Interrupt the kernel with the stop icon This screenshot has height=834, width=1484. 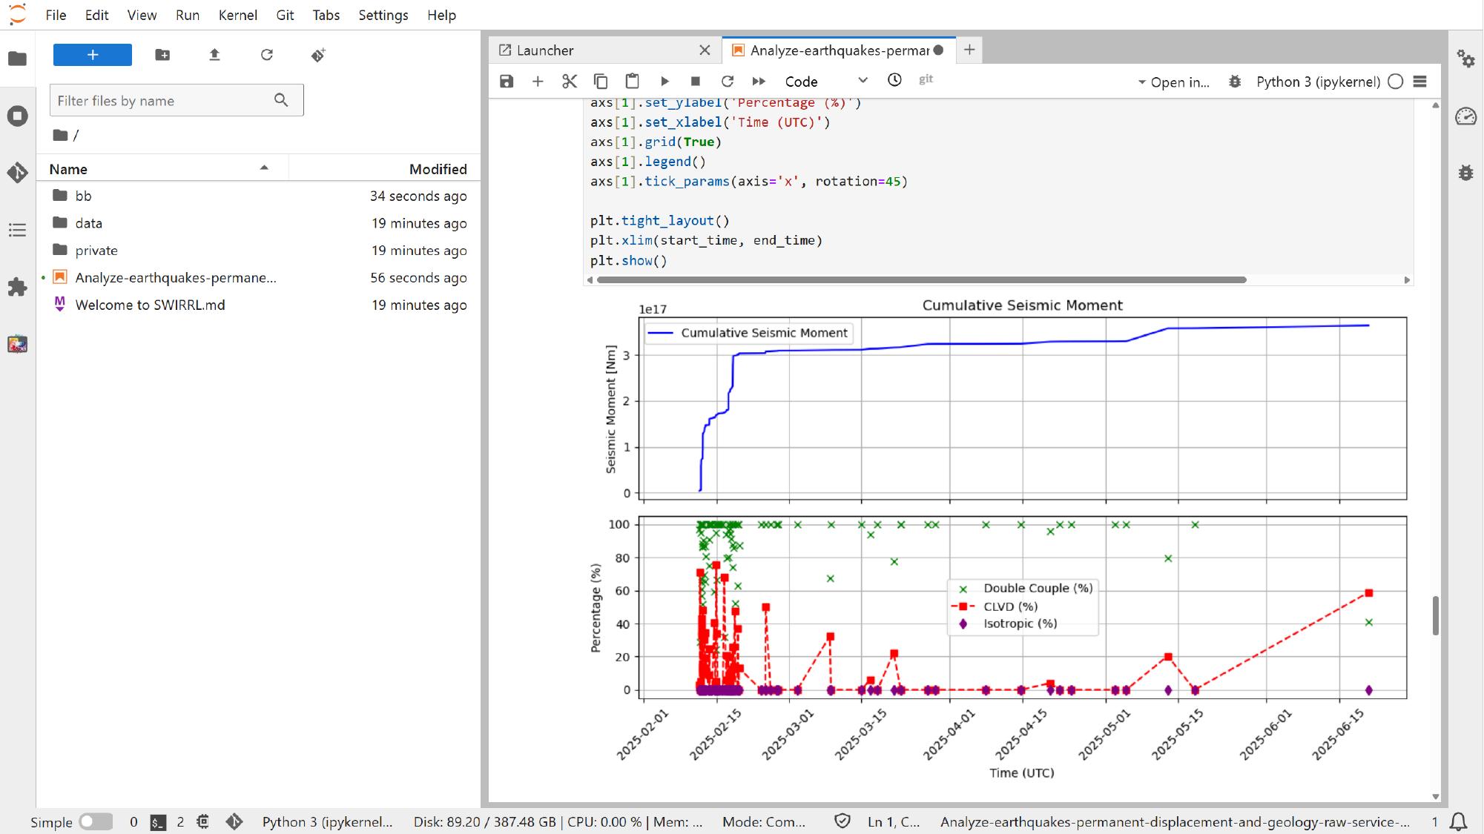[696, 82]
